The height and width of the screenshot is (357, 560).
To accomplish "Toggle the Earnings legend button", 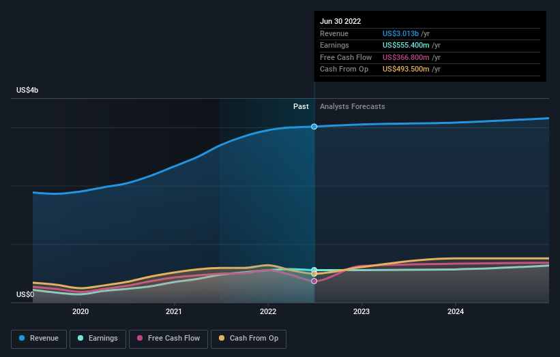I will click(98, 339).
